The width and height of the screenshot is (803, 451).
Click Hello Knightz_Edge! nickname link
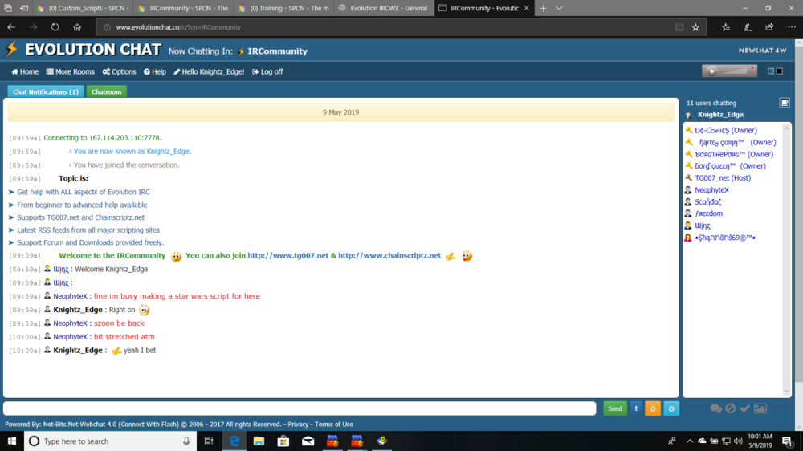(209, 71)
